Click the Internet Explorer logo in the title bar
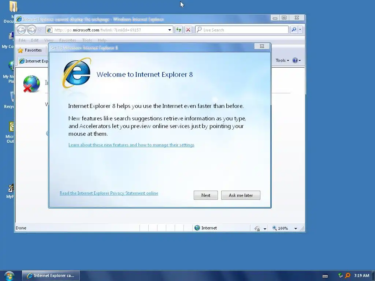The width and height of the screenshot is (375, 281). [x=19, y=19]
